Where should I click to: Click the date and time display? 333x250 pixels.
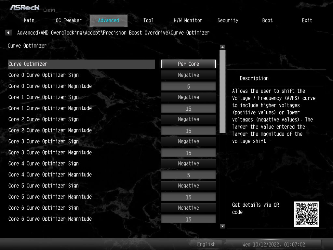coord(273,244)
